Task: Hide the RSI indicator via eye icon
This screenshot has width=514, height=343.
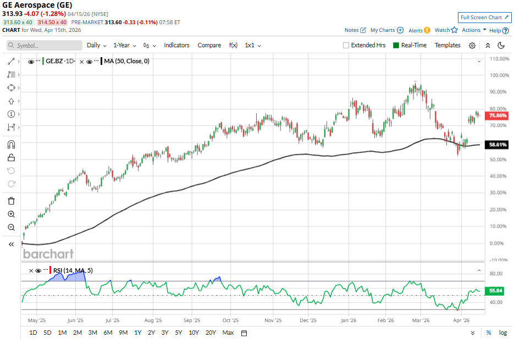Action: click(x=38, y=270)
